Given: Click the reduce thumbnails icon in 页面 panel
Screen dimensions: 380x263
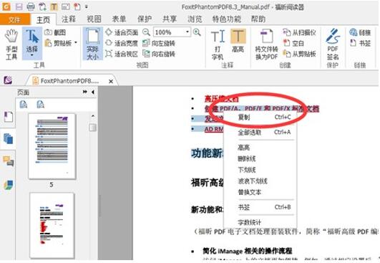Looking at the screenshot, I should click(40, 105).
